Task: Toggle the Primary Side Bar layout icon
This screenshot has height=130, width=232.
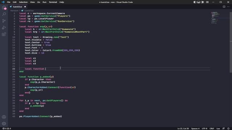Action: 195,2
